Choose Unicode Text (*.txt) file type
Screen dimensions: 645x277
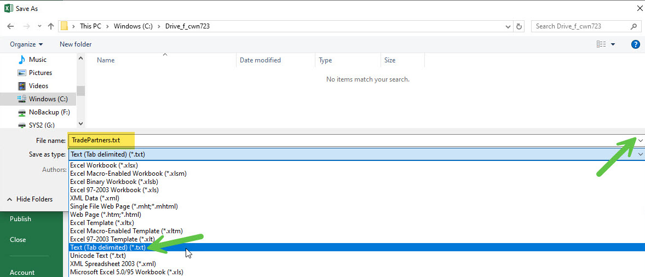click(97, 256)
